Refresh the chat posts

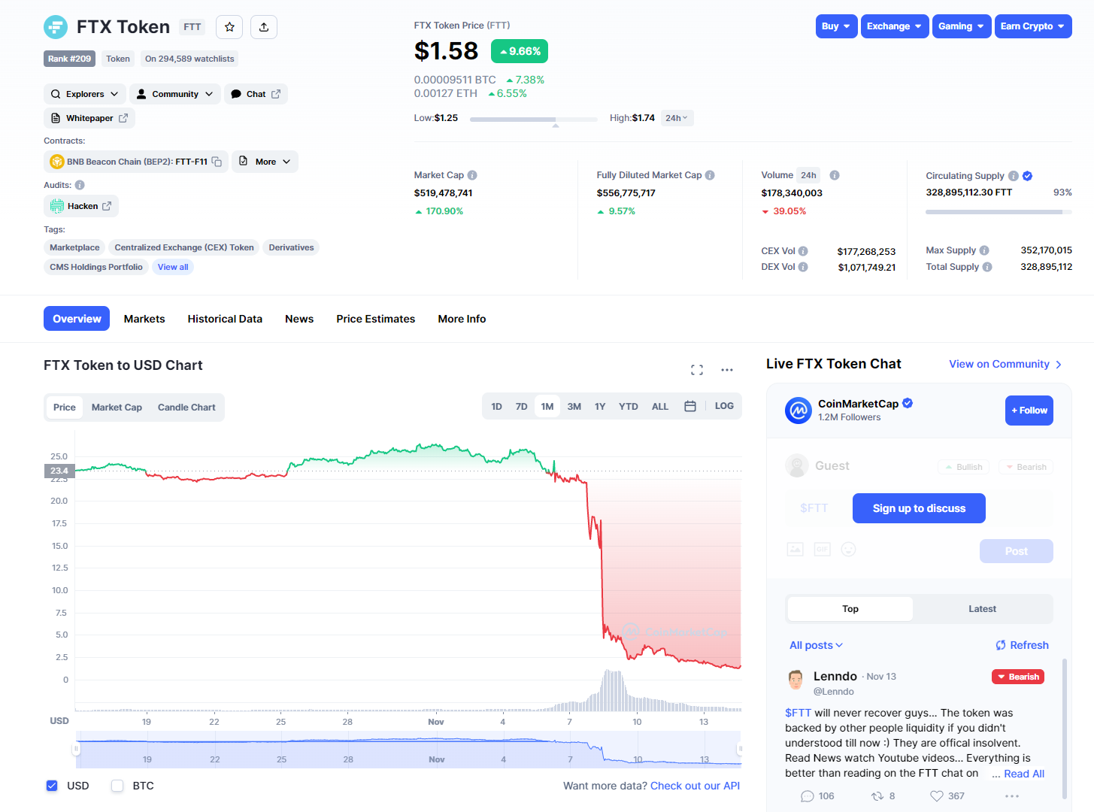pos(1022,645)
